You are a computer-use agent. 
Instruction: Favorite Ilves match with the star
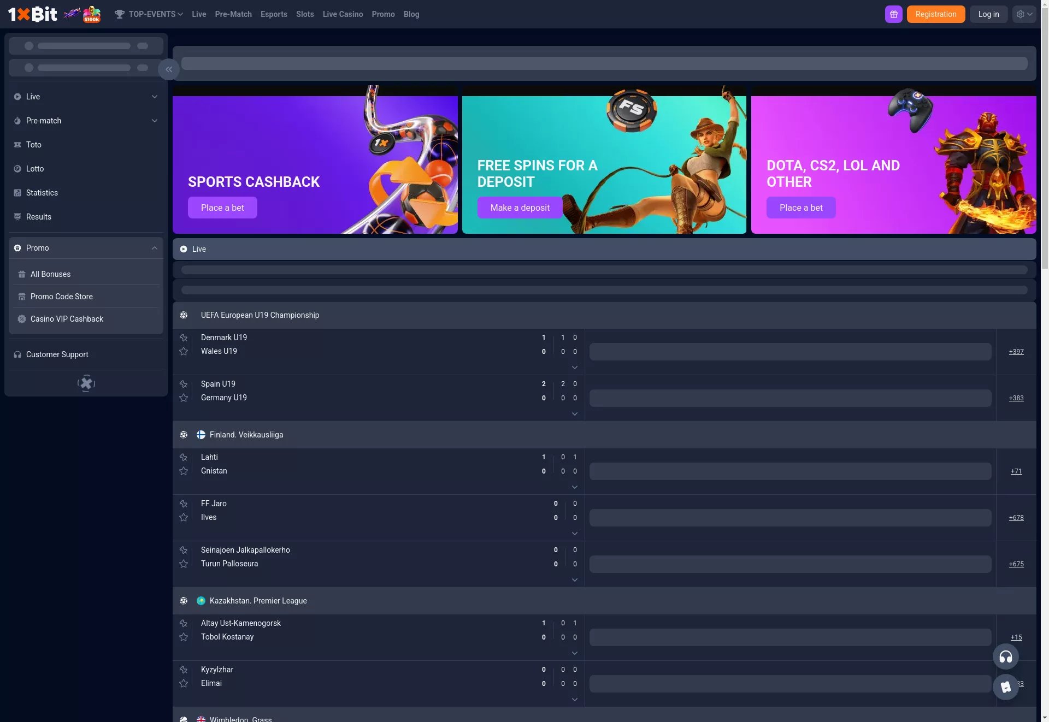pos(184,517)
